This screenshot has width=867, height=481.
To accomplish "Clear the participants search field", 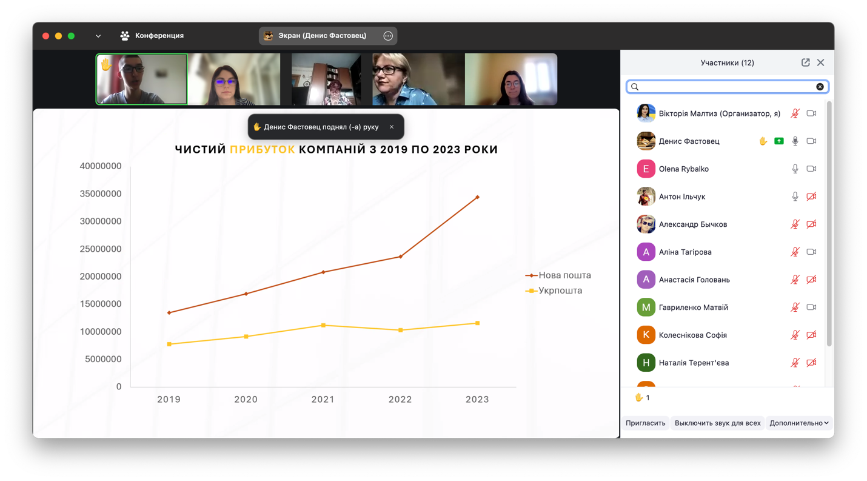I will 820,87.
